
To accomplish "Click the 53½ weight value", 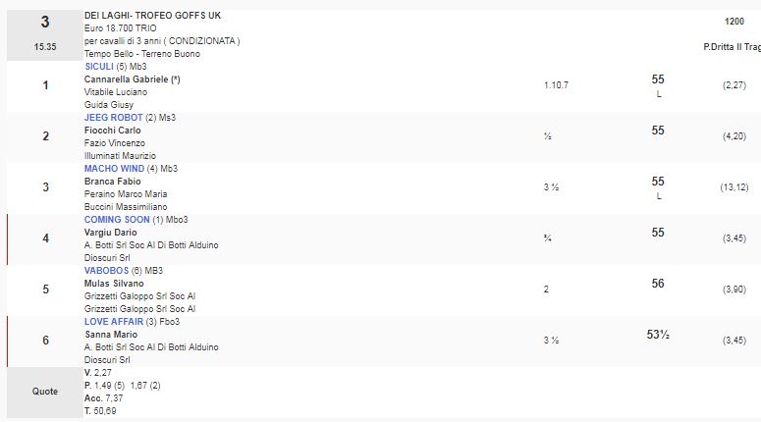I will click(x=657, y=335).
